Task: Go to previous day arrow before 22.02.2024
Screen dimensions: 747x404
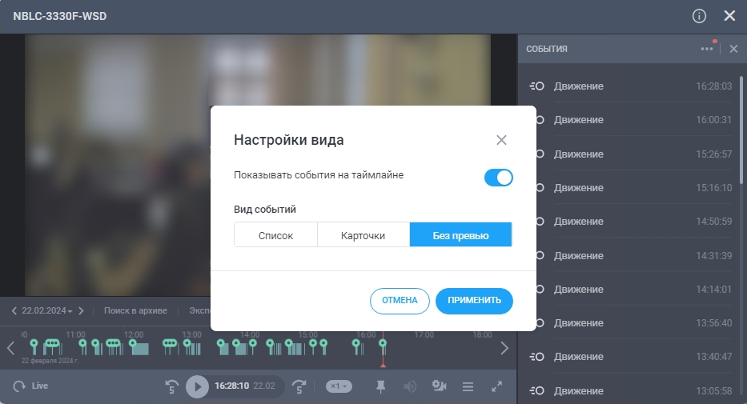Action: coord(14,310)
